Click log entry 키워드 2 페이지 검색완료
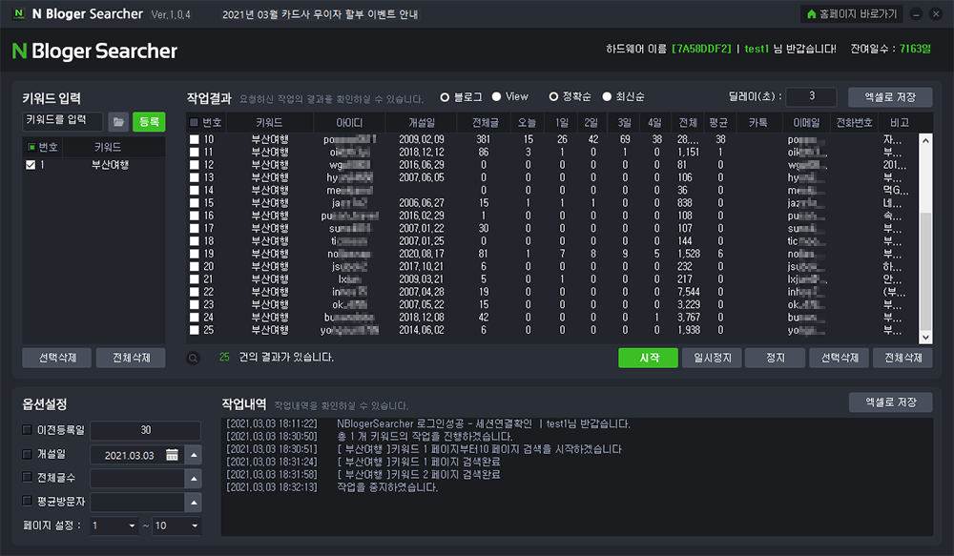Screen dimensions: 954x556 click(x=419, y=475)
